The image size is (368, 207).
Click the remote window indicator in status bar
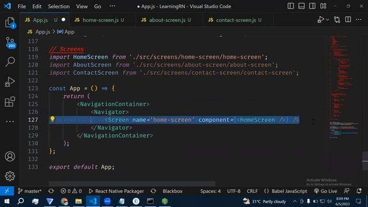pos(7,191)
